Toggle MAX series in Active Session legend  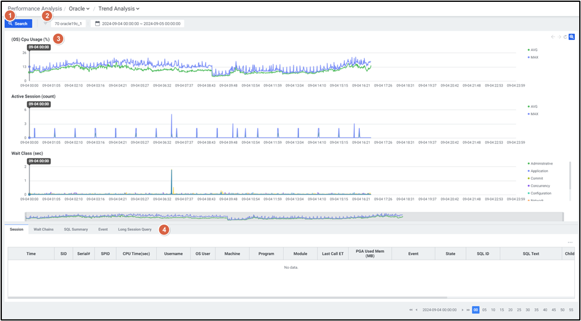(534, 114)
